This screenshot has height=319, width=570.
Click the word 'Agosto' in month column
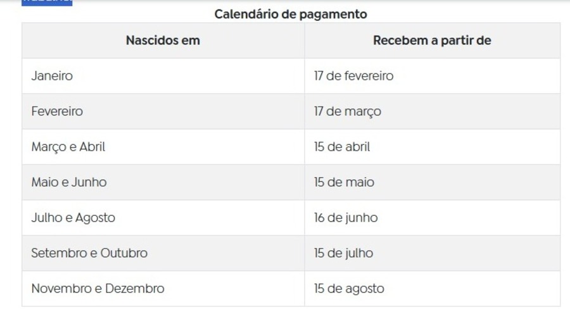[95, 218]
